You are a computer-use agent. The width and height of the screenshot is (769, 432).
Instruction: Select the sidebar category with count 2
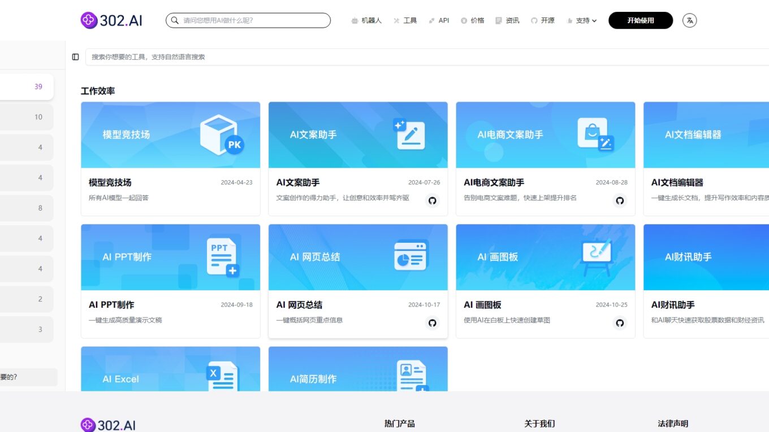coord(27,299)
